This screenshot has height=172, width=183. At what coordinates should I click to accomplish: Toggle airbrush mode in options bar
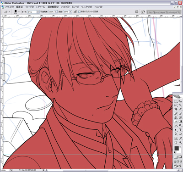pos(75,11)
